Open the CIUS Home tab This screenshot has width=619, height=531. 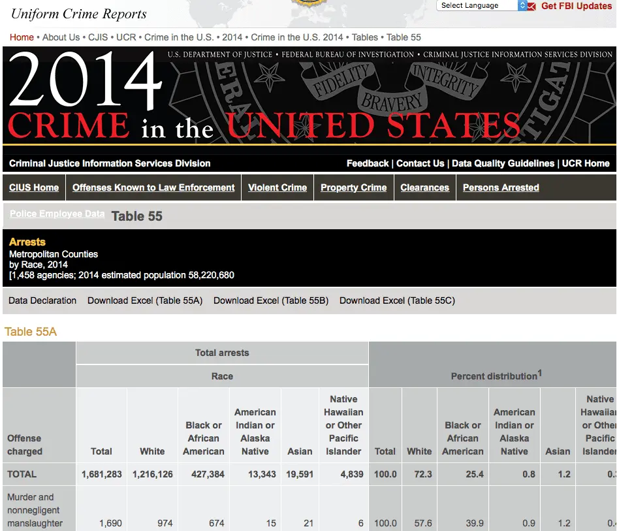click(34, 187)
